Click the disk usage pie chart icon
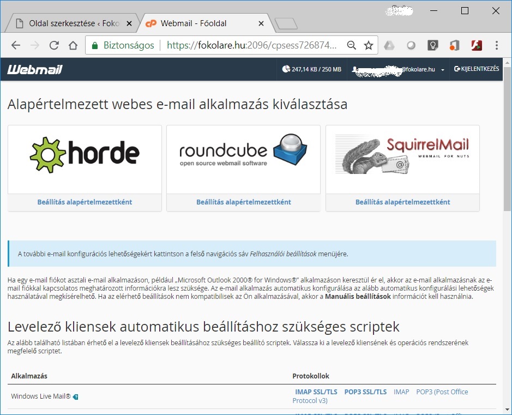The image size is (512, 415). (286, 69)
